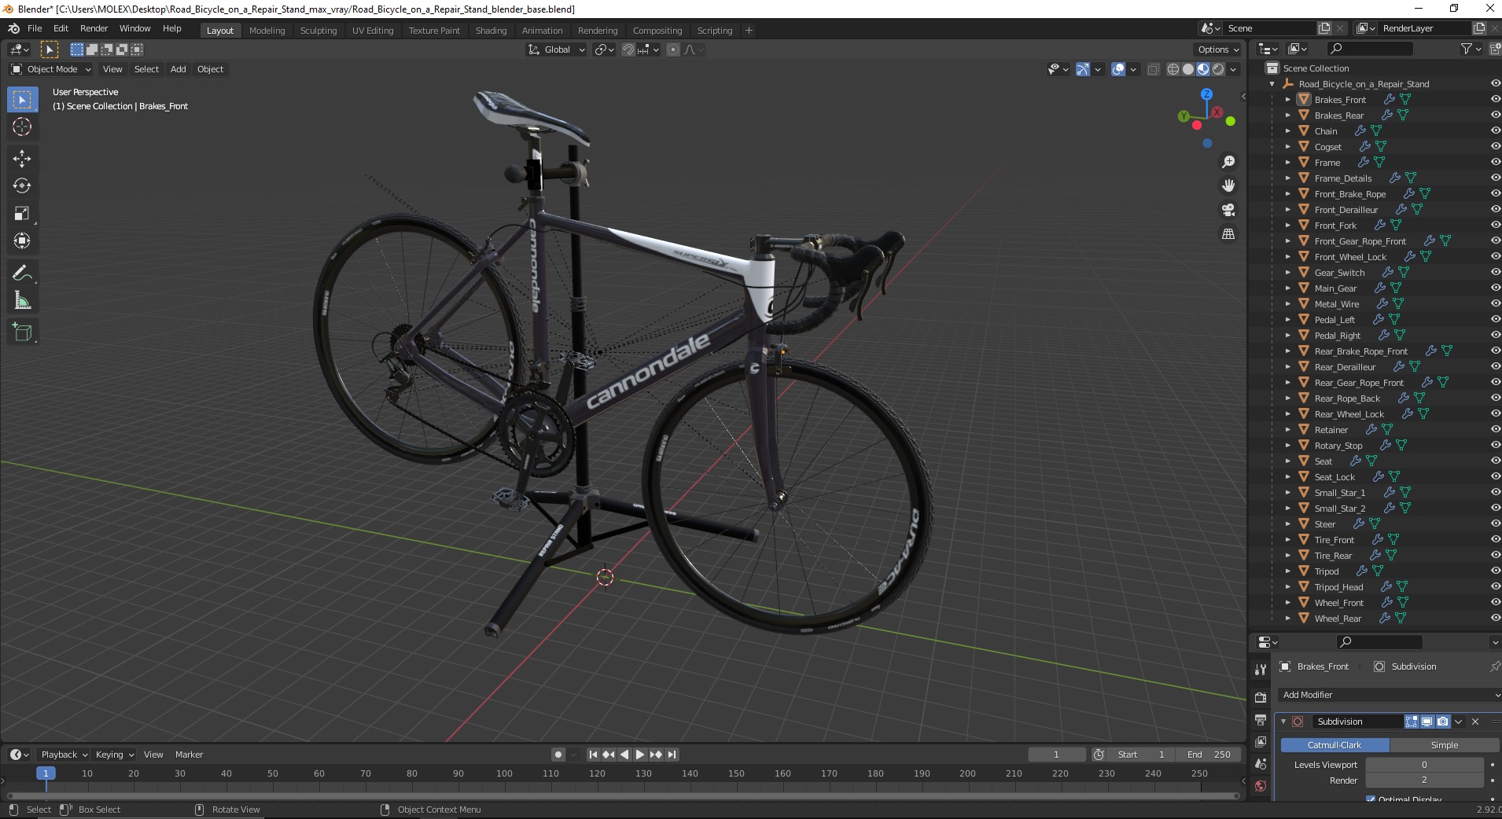The width and height of the screenshot is (1502, 819).
Task: Click the Blender logo menu icon
Action: coord(13,28)
